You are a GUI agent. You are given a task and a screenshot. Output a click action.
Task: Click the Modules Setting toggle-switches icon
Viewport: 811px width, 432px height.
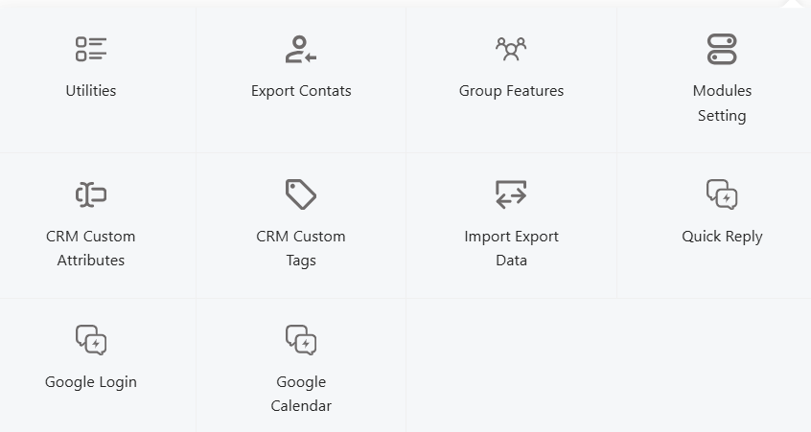722,49
